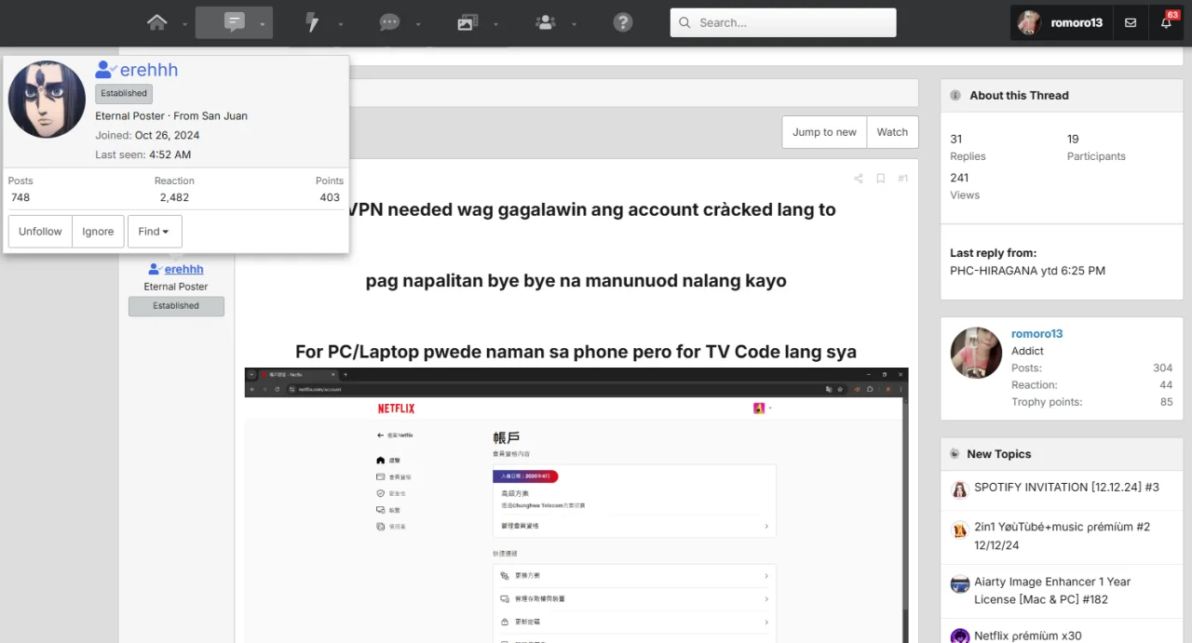Open the Find dropdown in profile popup
Screen dimensions: 1192x643
[x=154, y=232]
